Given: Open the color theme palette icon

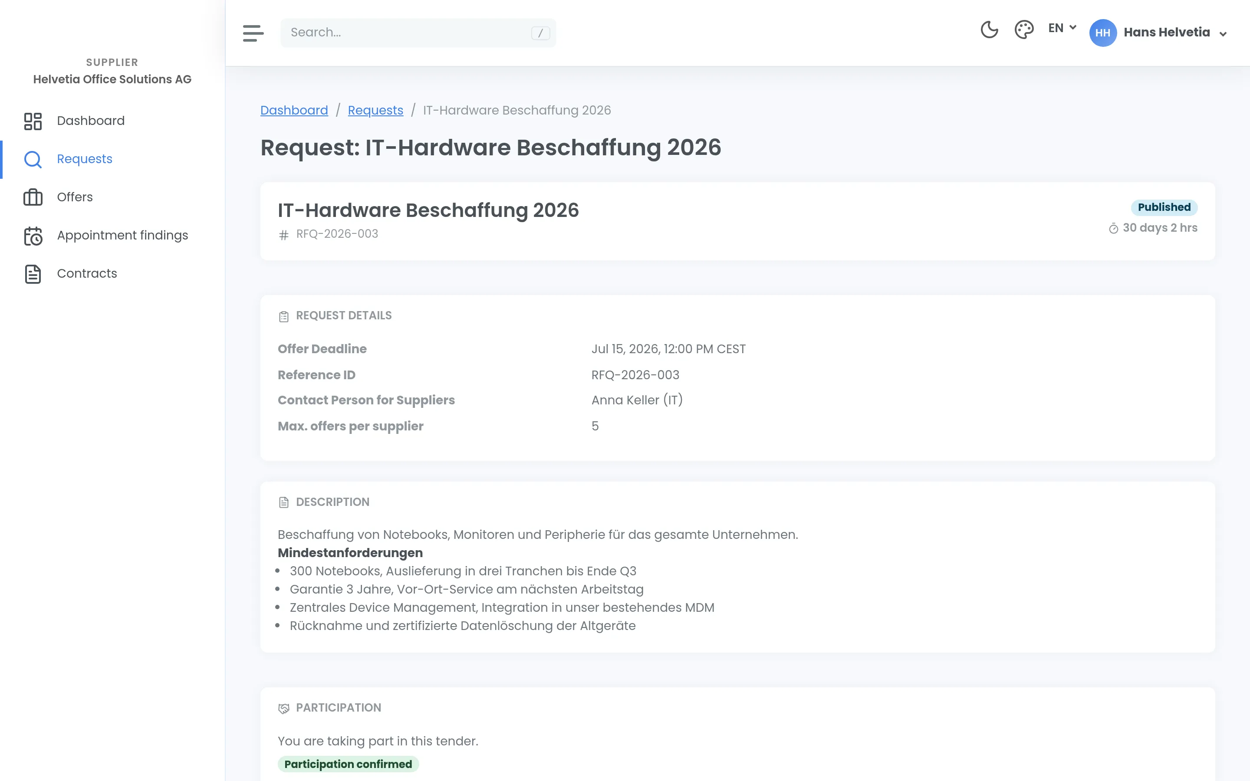Looking at the screenshot, I should click(x=1024, y=30).
